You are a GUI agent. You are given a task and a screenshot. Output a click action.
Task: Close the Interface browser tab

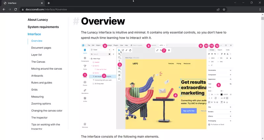42,3
